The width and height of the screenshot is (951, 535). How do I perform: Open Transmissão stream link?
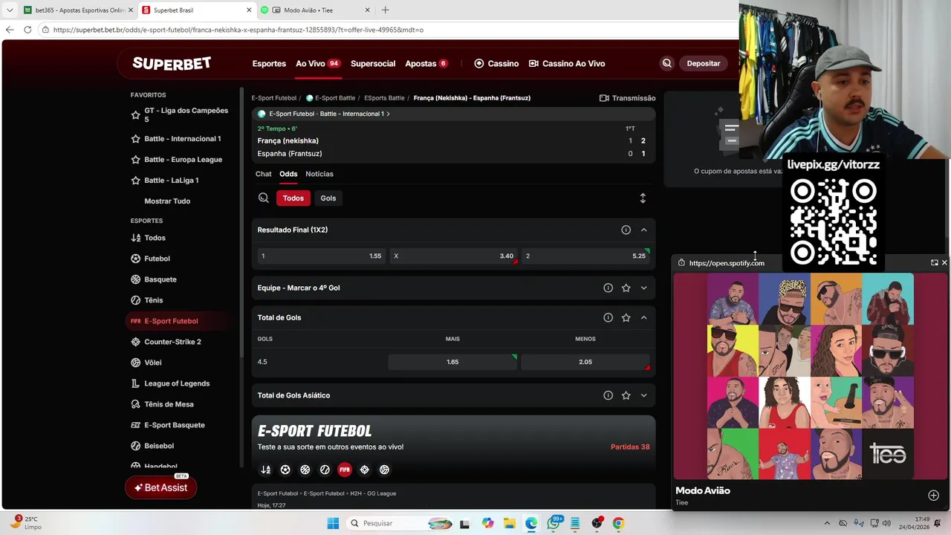tap(628, 98)
